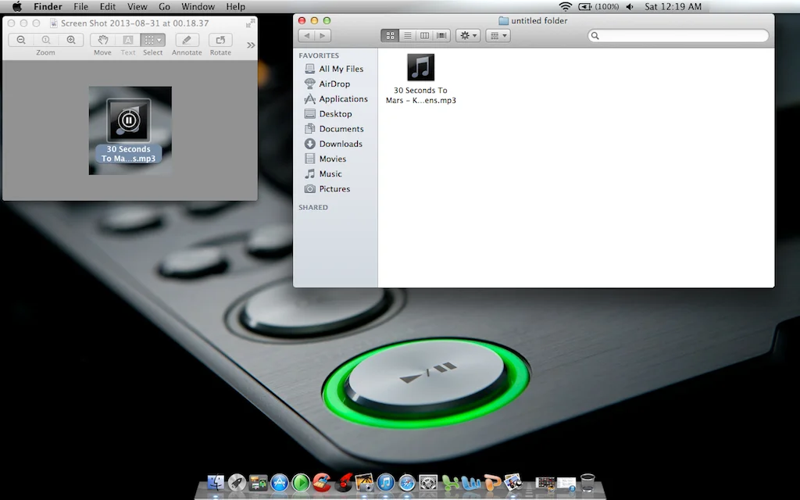Open Microsoft PowerPoint in the Dock
800x500 pixels.
tap(492, 482)
